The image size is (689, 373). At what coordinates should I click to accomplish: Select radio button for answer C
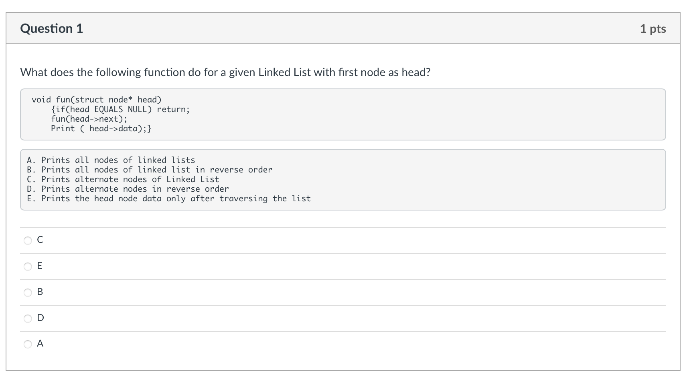28,241
